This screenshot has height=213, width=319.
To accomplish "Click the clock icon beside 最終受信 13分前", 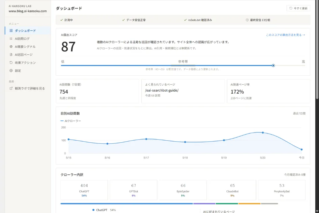I will [247, 20].
